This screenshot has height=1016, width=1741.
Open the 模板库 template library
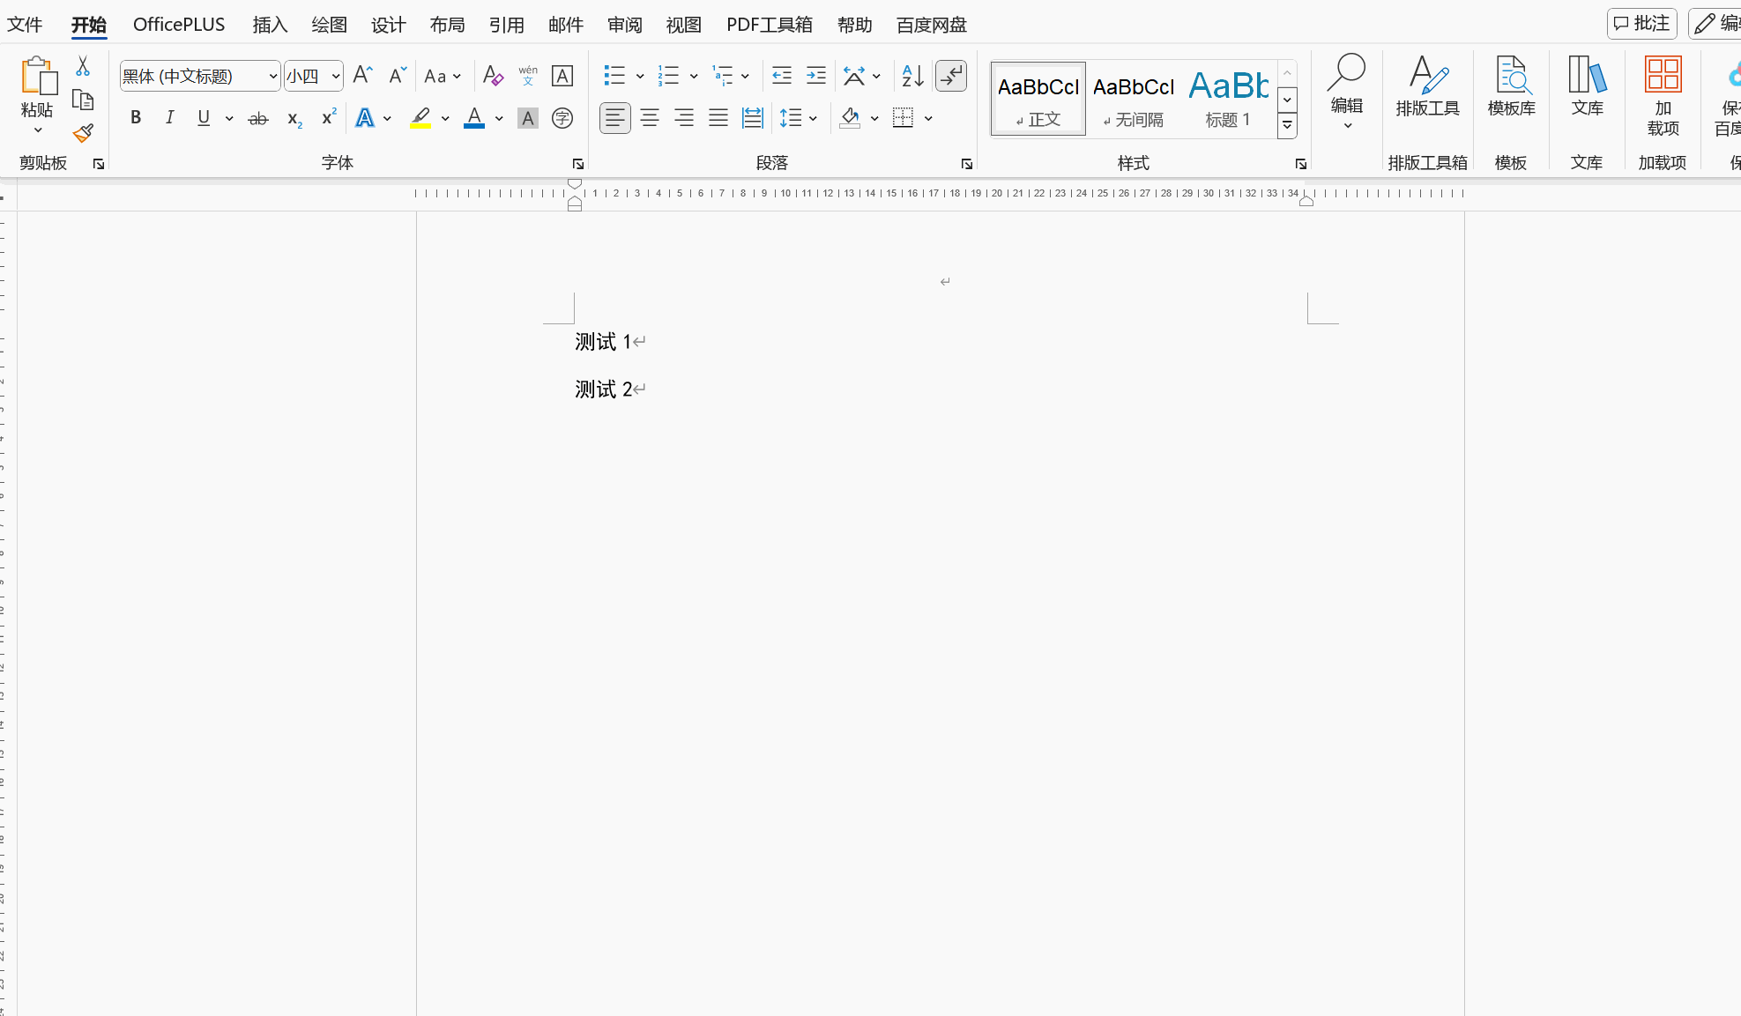1511,87
